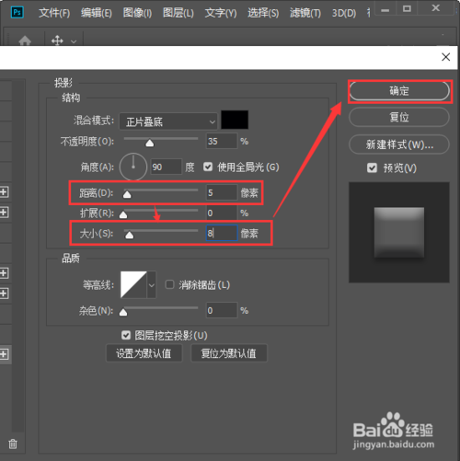This screenshot has width=460, height=461.
Task: Toggle the 预览(V) checkbox
Action: (372, 167)
